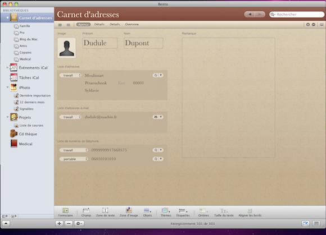Viewport: 326px width, 235px height.
Task: Go to the previous record arrow
Action: [250, 15]
